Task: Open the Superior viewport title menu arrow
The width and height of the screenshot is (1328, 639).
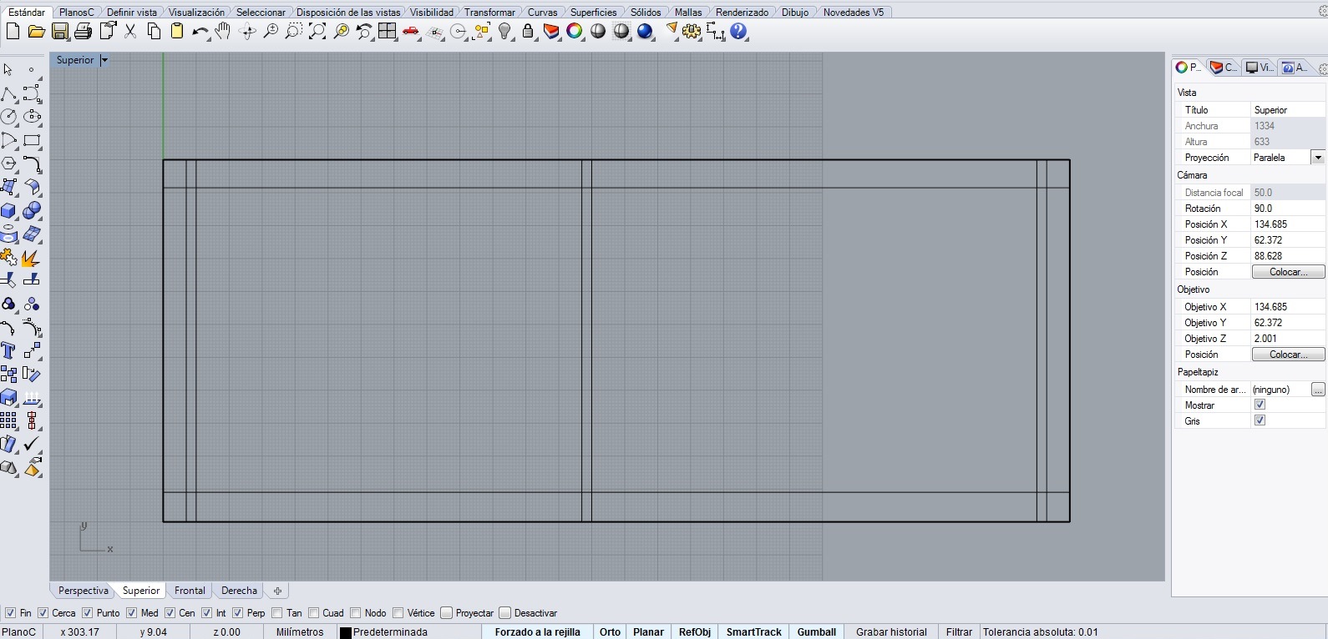Action: (104, 60)
